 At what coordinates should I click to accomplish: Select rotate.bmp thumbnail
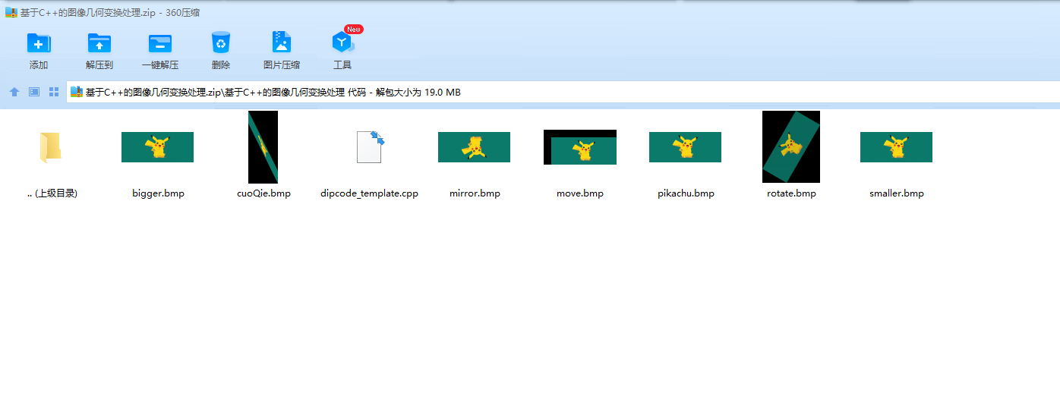point(791,147)
